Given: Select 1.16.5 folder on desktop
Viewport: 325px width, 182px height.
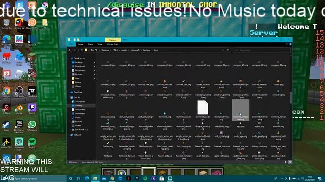Looking at the screenshot, I should click(x=45, y=24).
